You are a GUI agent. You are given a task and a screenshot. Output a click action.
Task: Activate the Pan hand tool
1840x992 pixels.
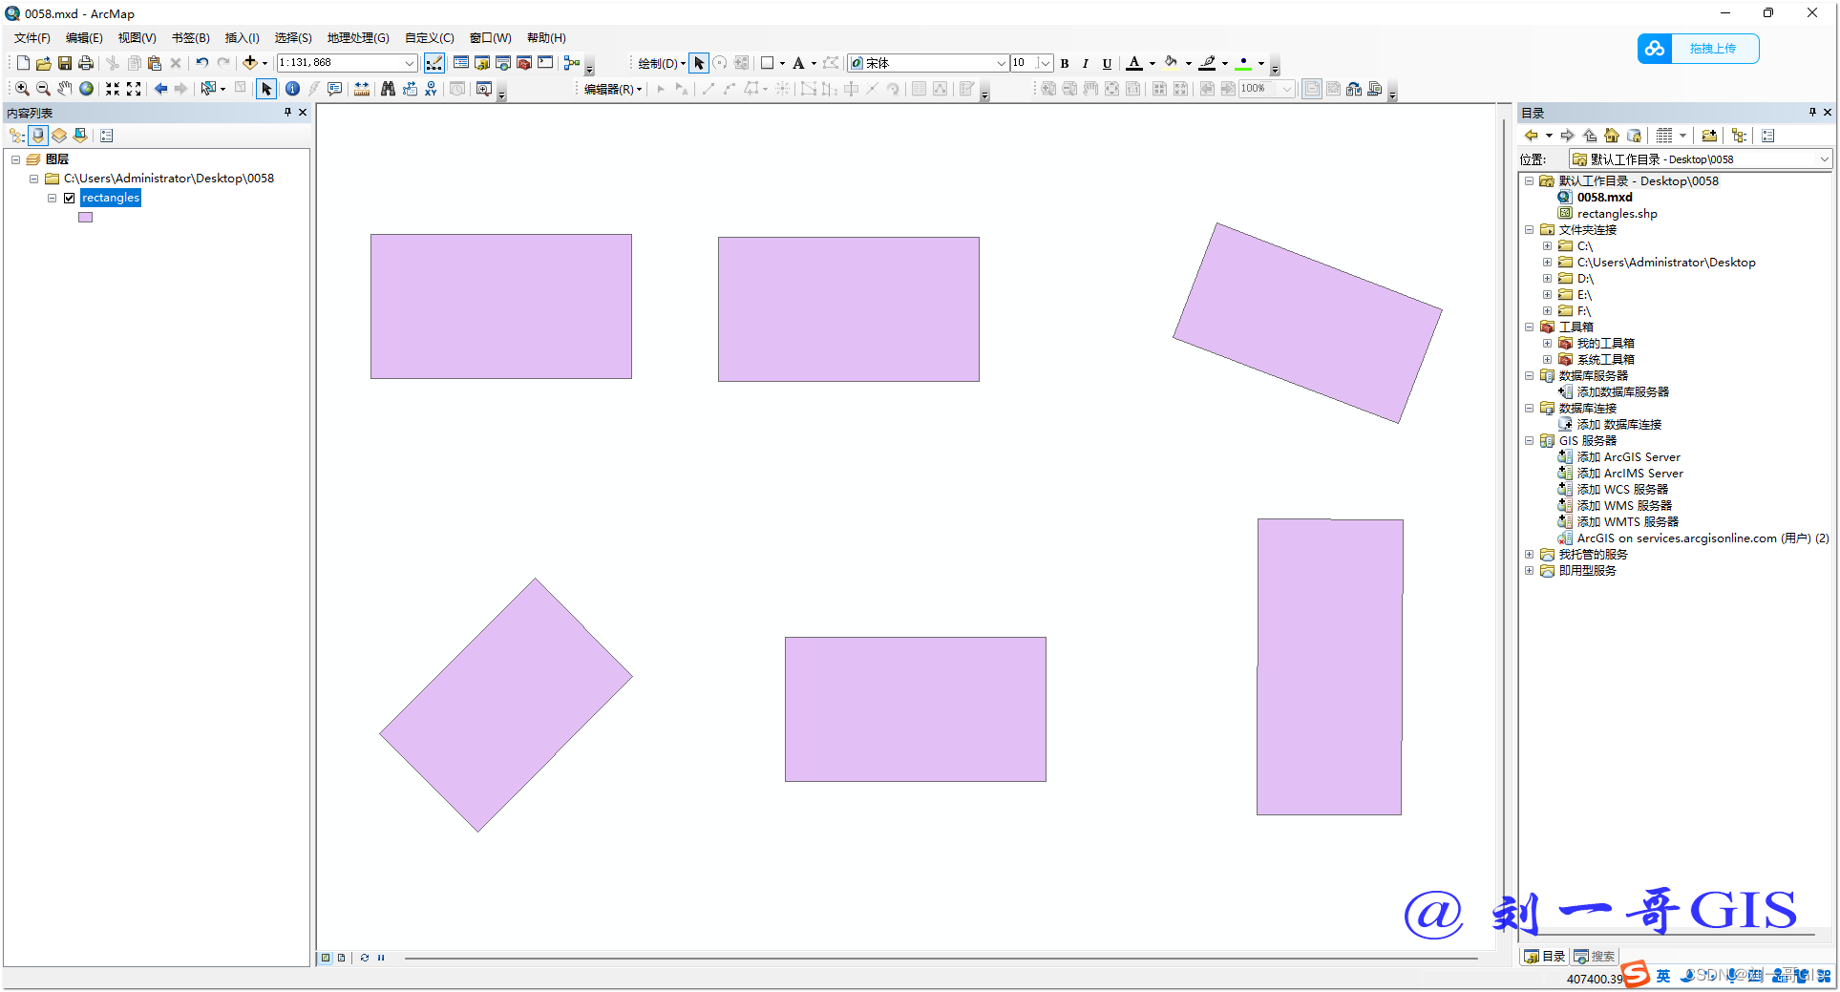[x=64, y=89]
